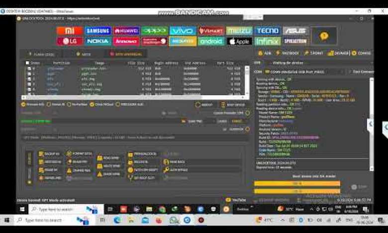The width and height of the screenshot is (388, 233).
Task: Click the partition table vertical scrollbar
Action: (247, 81)
